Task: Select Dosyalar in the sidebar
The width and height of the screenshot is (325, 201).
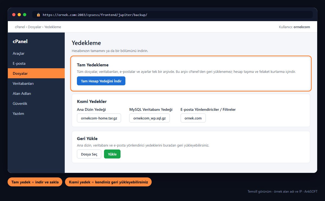Action: pos(36,73)
